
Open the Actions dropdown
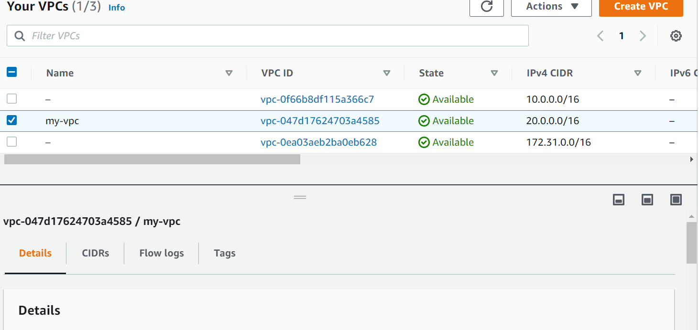pyautogui.click(x=551, y=7)
